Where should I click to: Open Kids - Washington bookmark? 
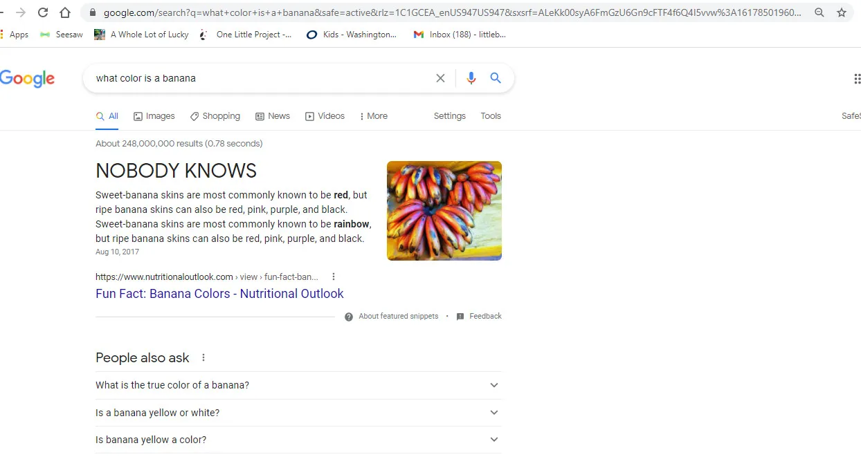point(352,35)
